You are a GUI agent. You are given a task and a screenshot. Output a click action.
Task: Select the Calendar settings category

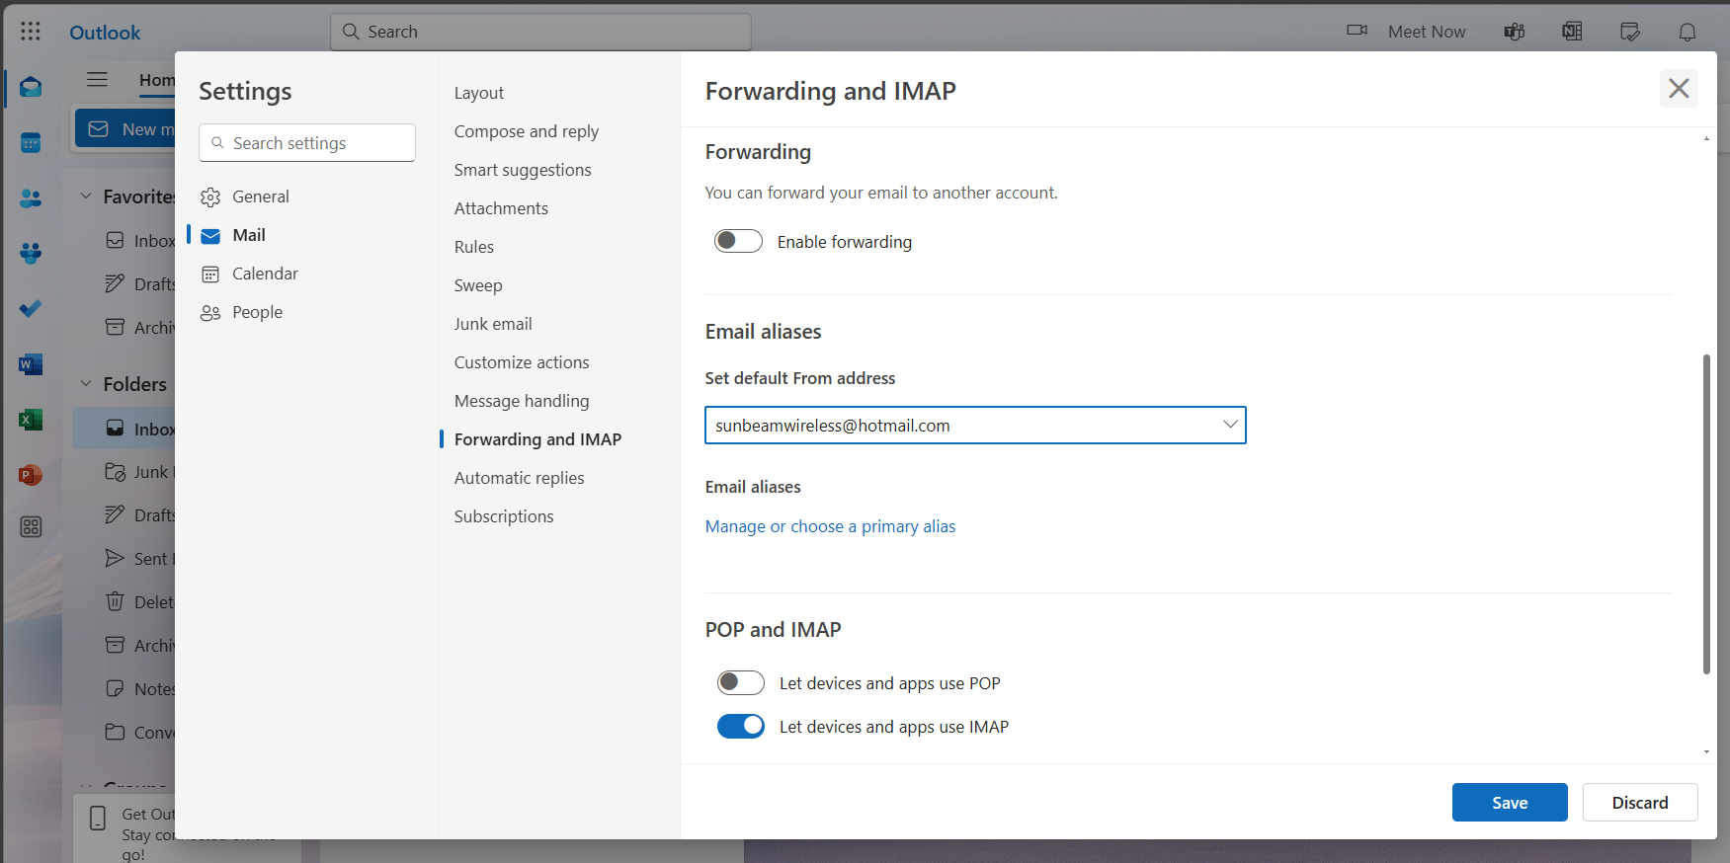point(265,274)
